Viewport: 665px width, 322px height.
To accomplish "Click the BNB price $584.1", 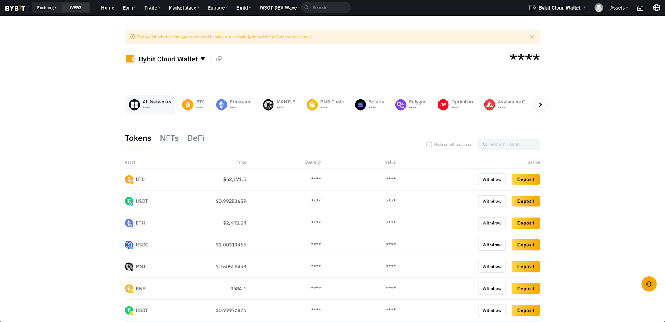I will 238,288.
